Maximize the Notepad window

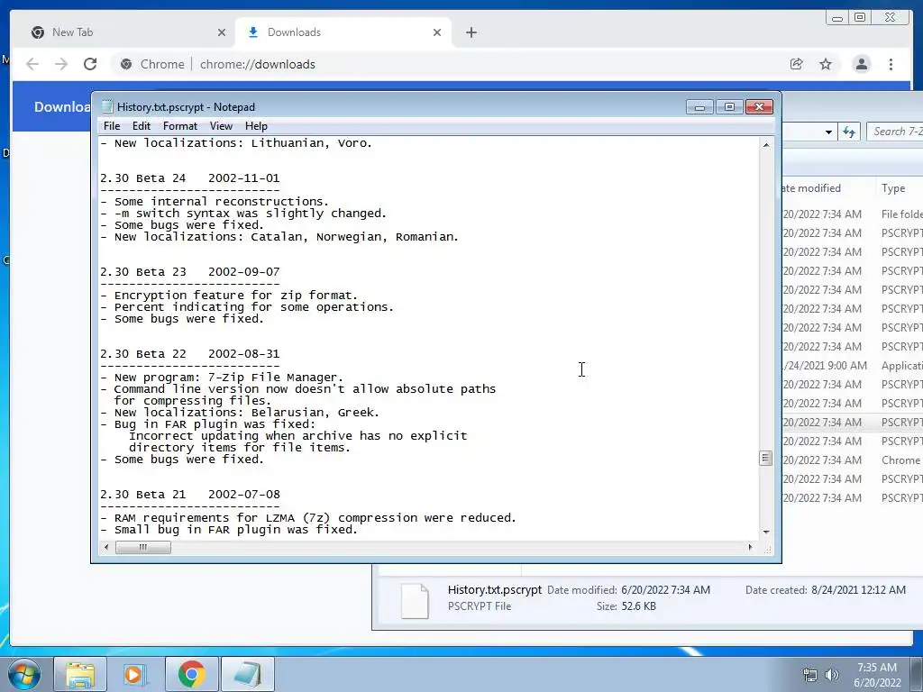[729, 106]
